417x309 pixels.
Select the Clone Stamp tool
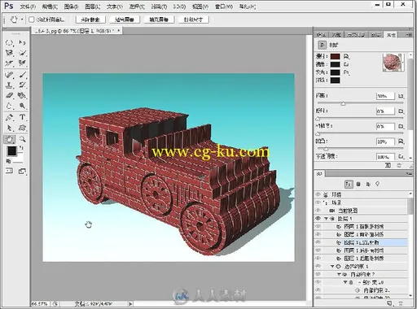coord(10,85)
